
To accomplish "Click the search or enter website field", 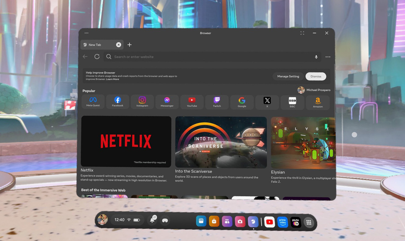I will point(211,57).
